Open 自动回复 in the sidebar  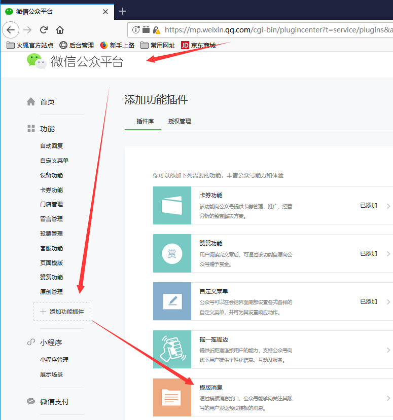[52, 146]
